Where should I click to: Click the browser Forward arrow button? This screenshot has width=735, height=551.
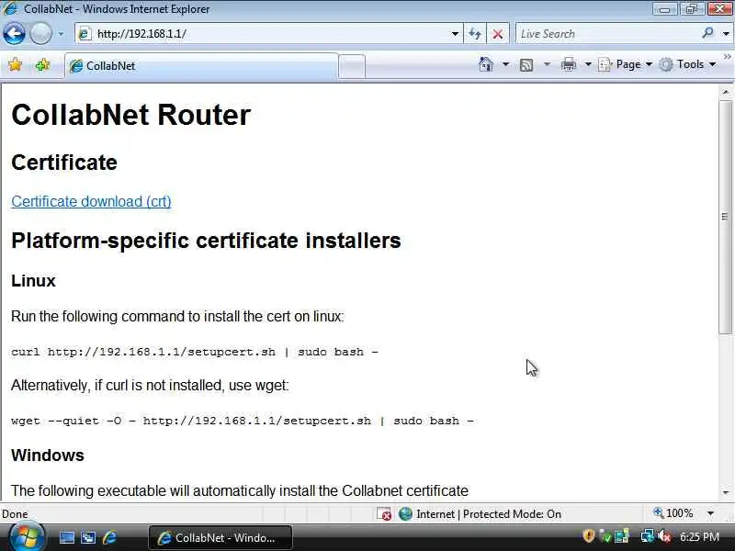tap(40, 34)
